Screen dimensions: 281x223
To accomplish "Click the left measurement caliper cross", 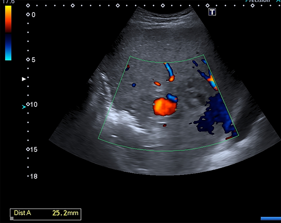I will [154, 104].
